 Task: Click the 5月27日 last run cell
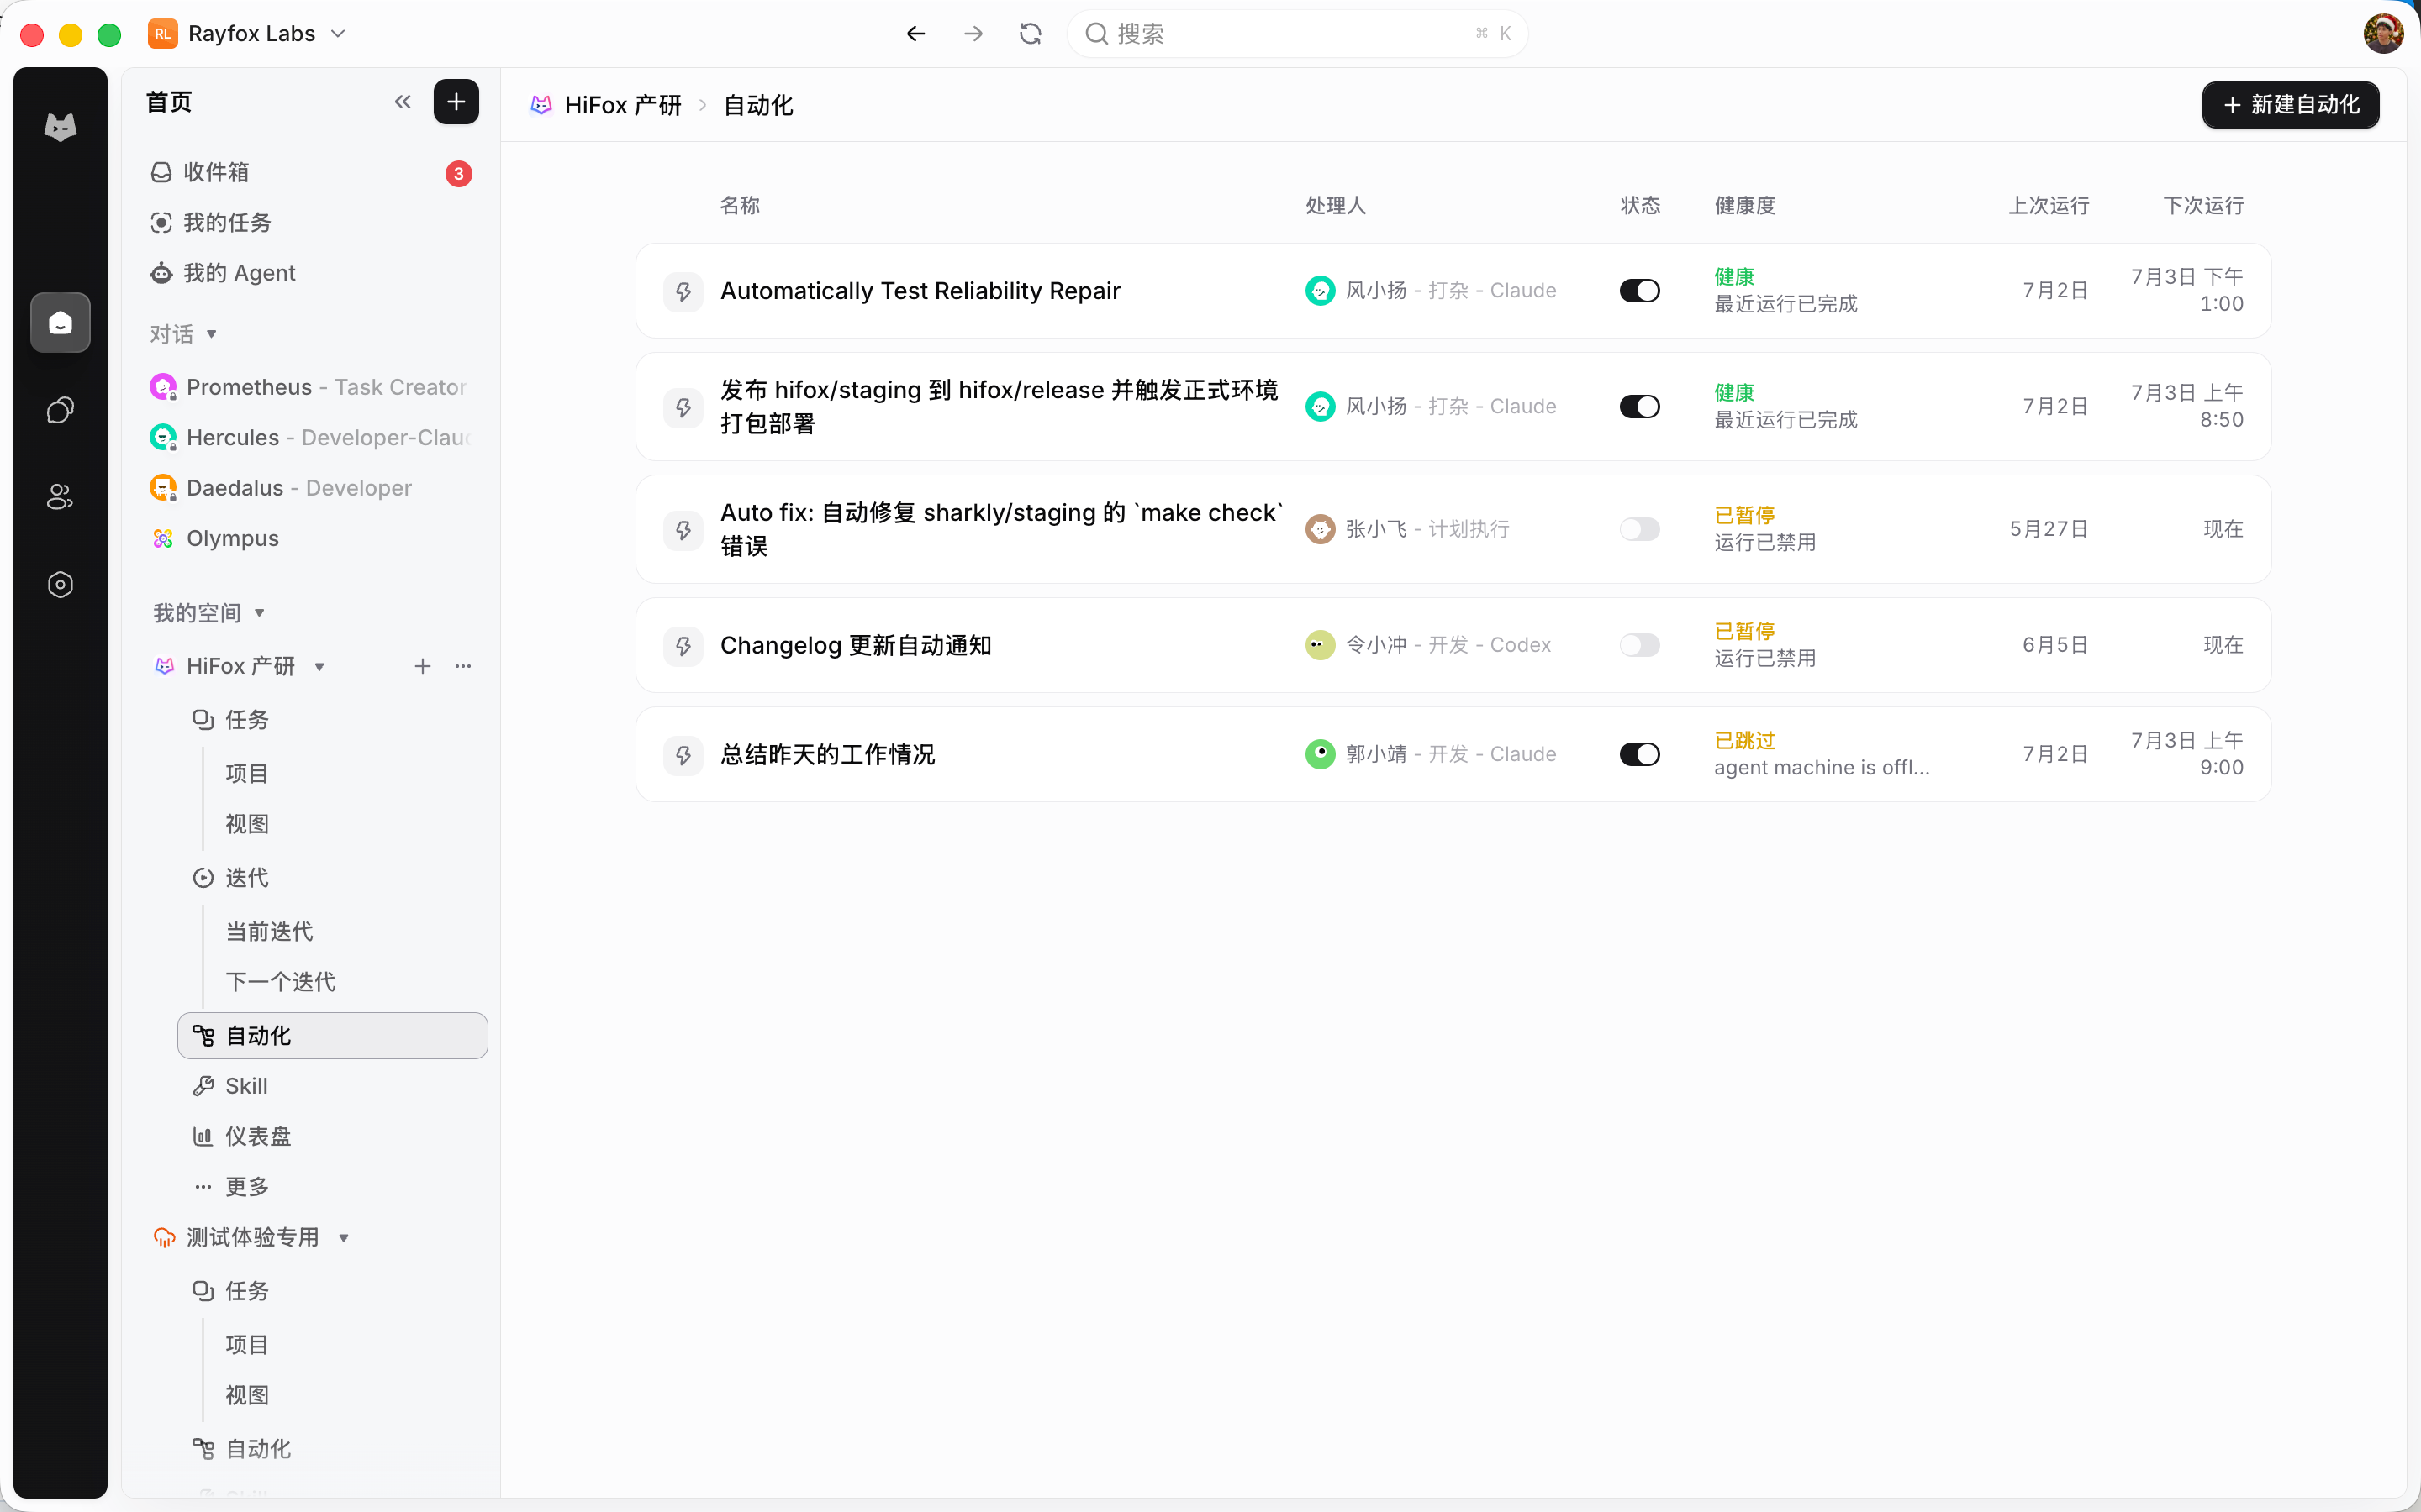(2049, 529)
